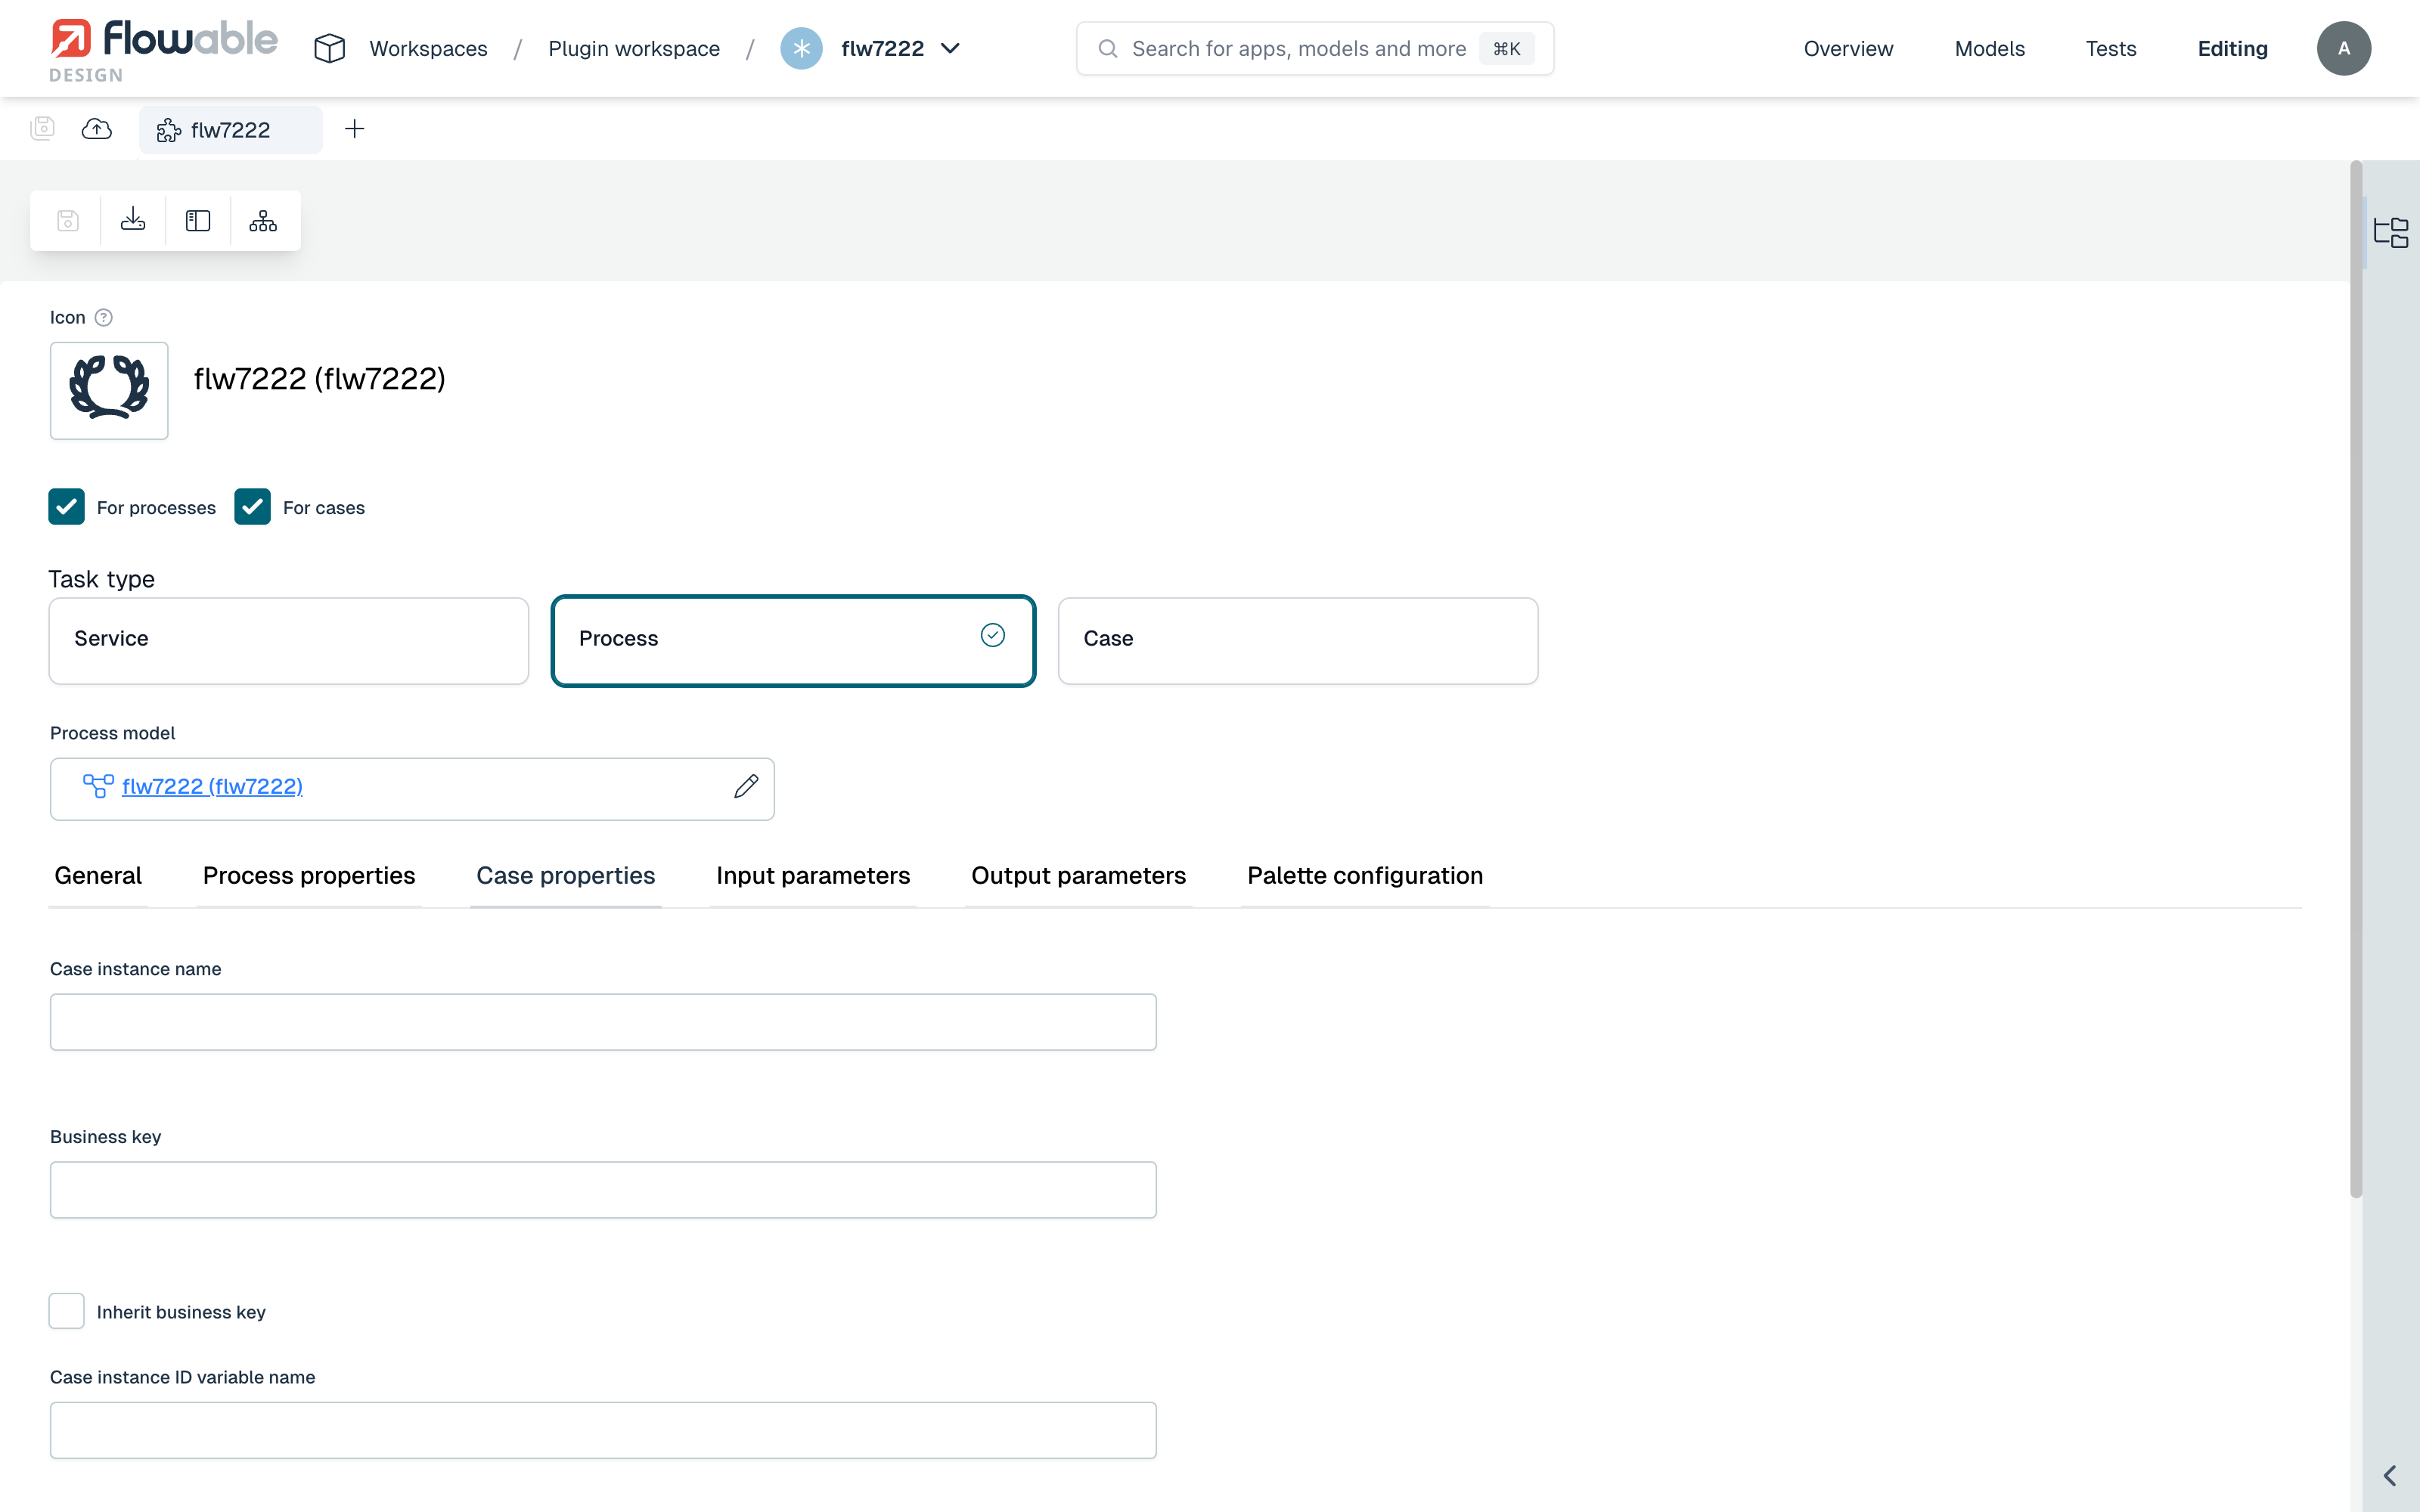This screenshot has height=1512, width=2420.
Task: Focus the search for apps and models field
Action: click(x=1315, y=48)
